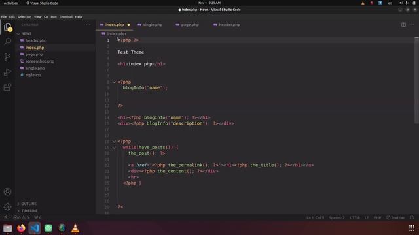The height and width of the screenshot is (235, 419).
Task: Open the Search view icon
Action: tap(7, 41)
